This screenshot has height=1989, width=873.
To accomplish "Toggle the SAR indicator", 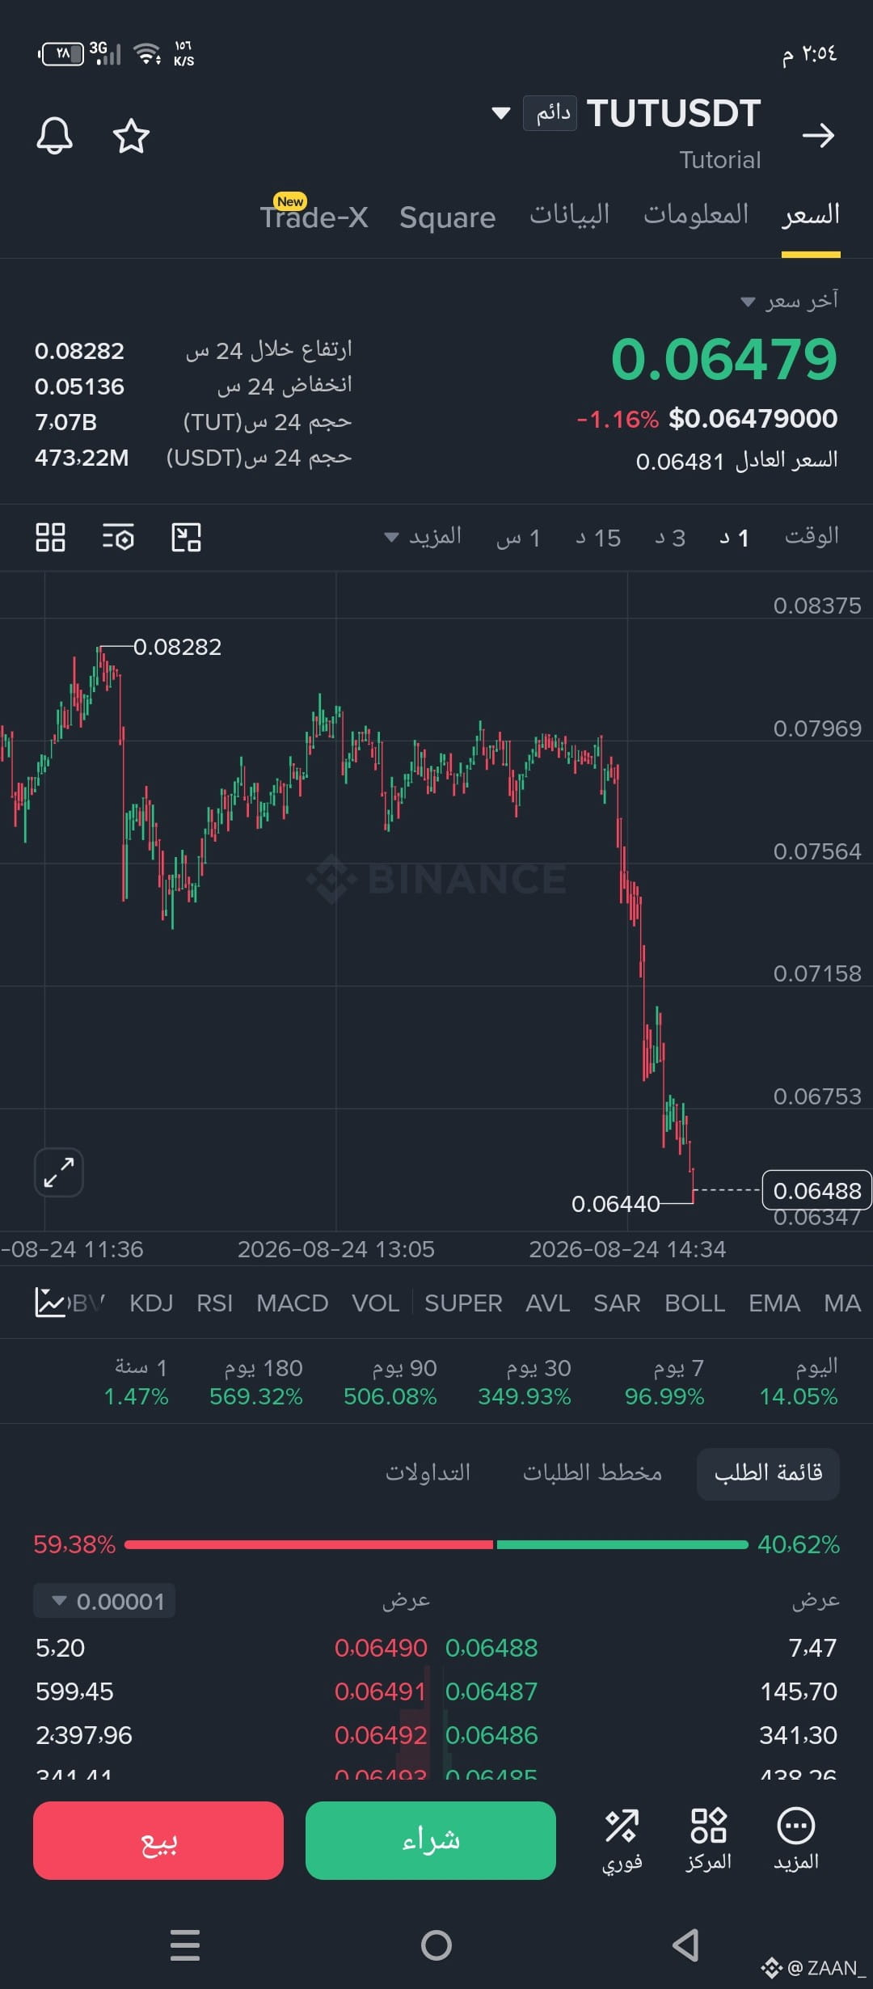I will tap(617, 1303).
